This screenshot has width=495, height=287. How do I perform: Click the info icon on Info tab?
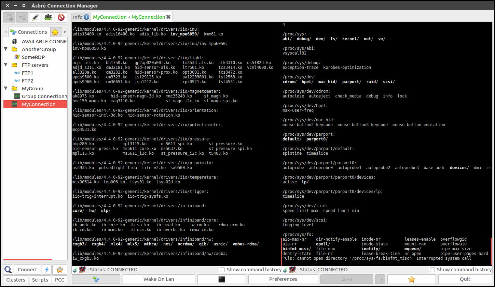coord(86,17)
